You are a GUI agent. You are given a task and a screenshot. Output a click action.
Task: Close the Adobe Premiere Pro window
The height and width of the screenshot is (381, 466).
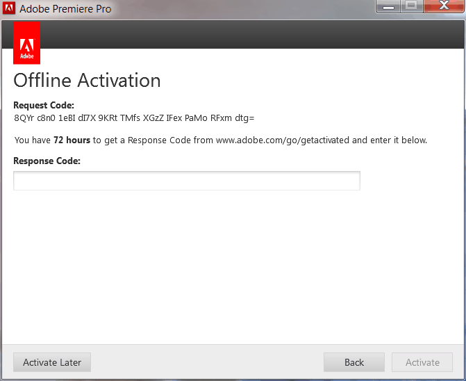(x=444, y=6)
